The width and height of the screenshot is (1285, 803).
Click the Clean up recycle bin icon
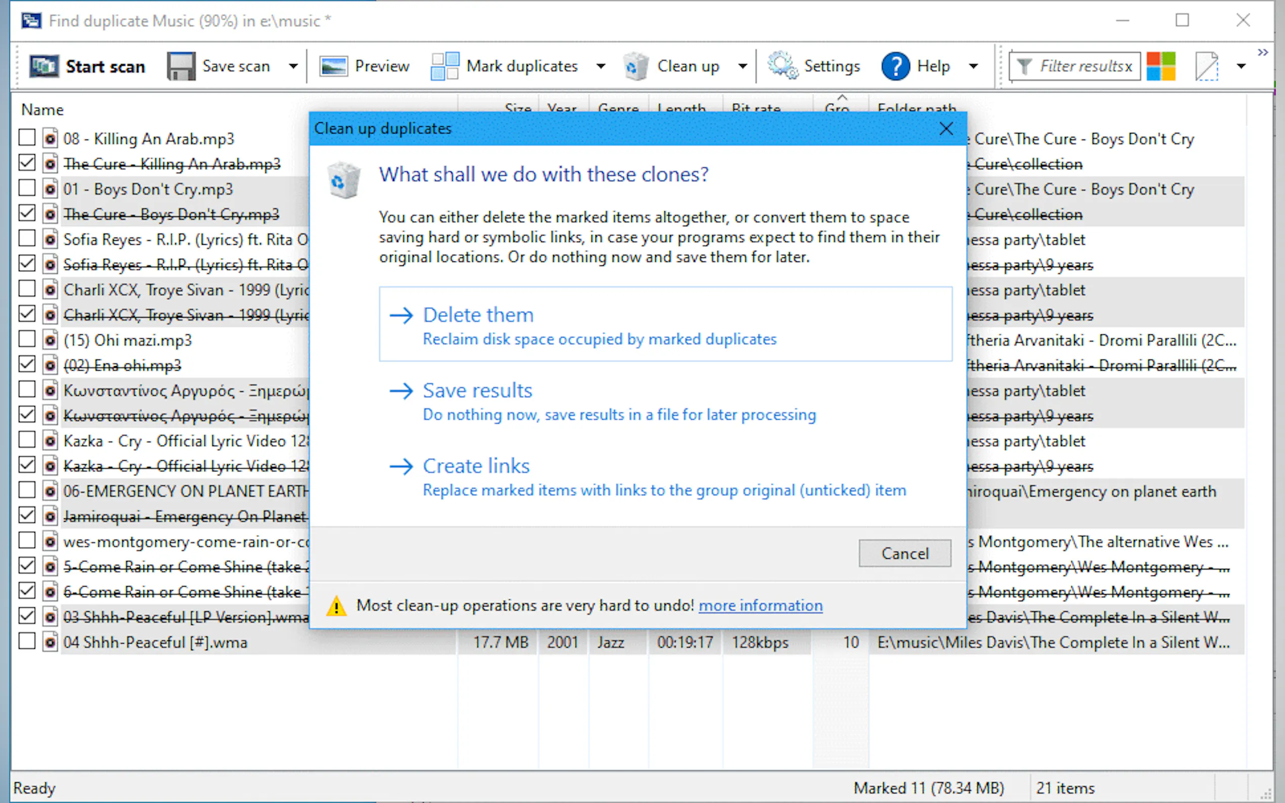(x=635, y=66)
